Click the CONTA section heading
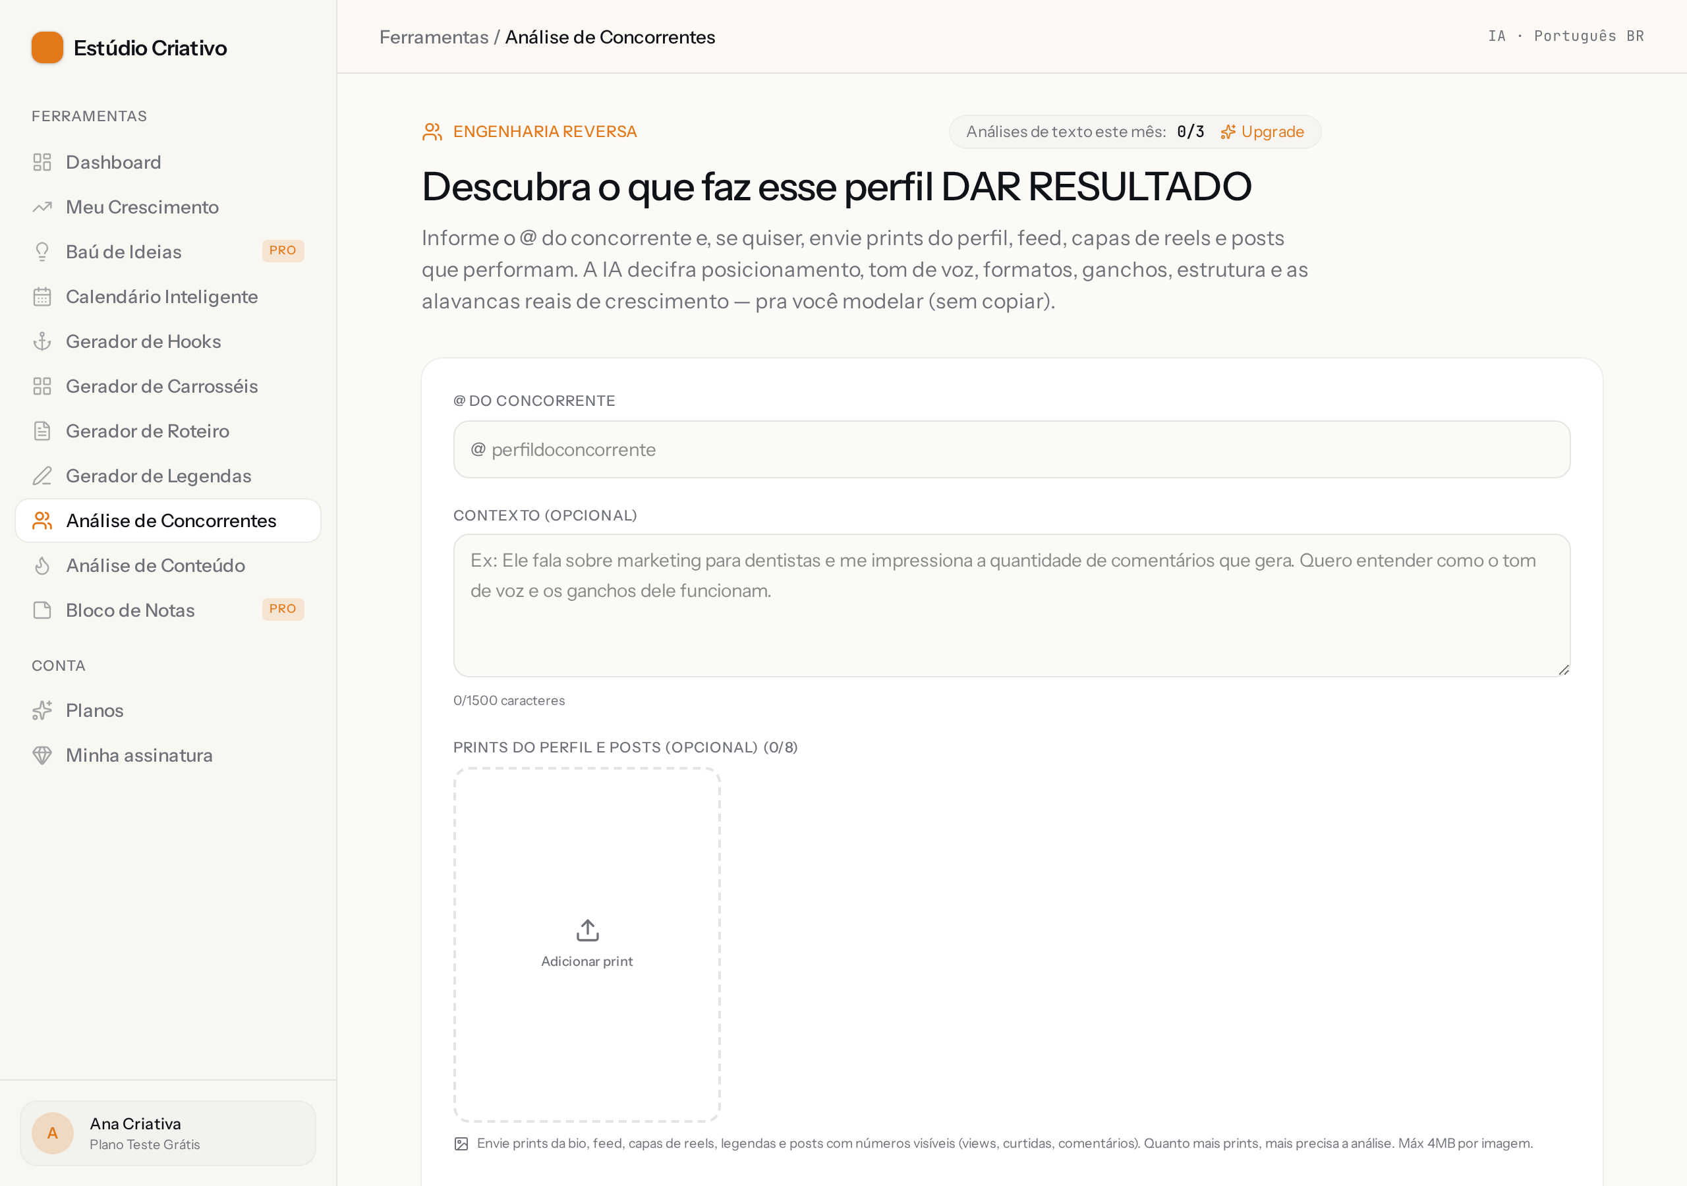 (x=59, y=665)
